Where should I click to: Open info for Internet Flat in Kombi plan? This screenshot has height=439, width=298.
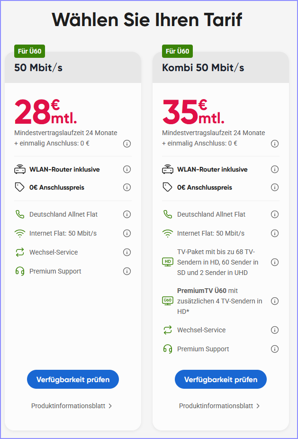click(x=275, y=233)
